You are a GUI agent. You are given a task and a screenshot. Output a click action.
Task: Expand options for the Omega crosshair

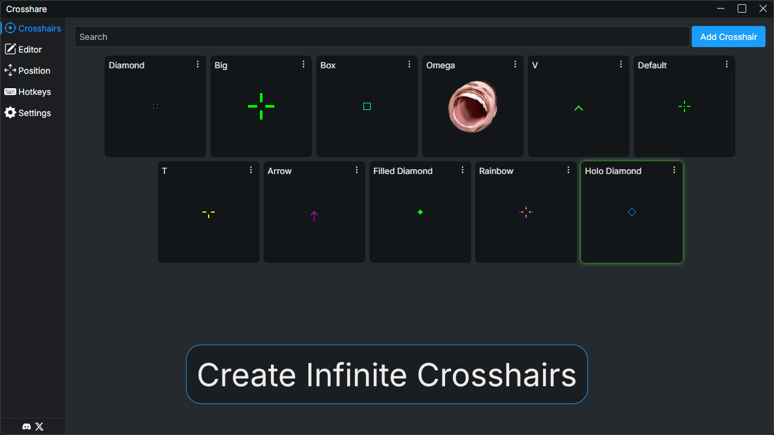click(x=515, y=64)
